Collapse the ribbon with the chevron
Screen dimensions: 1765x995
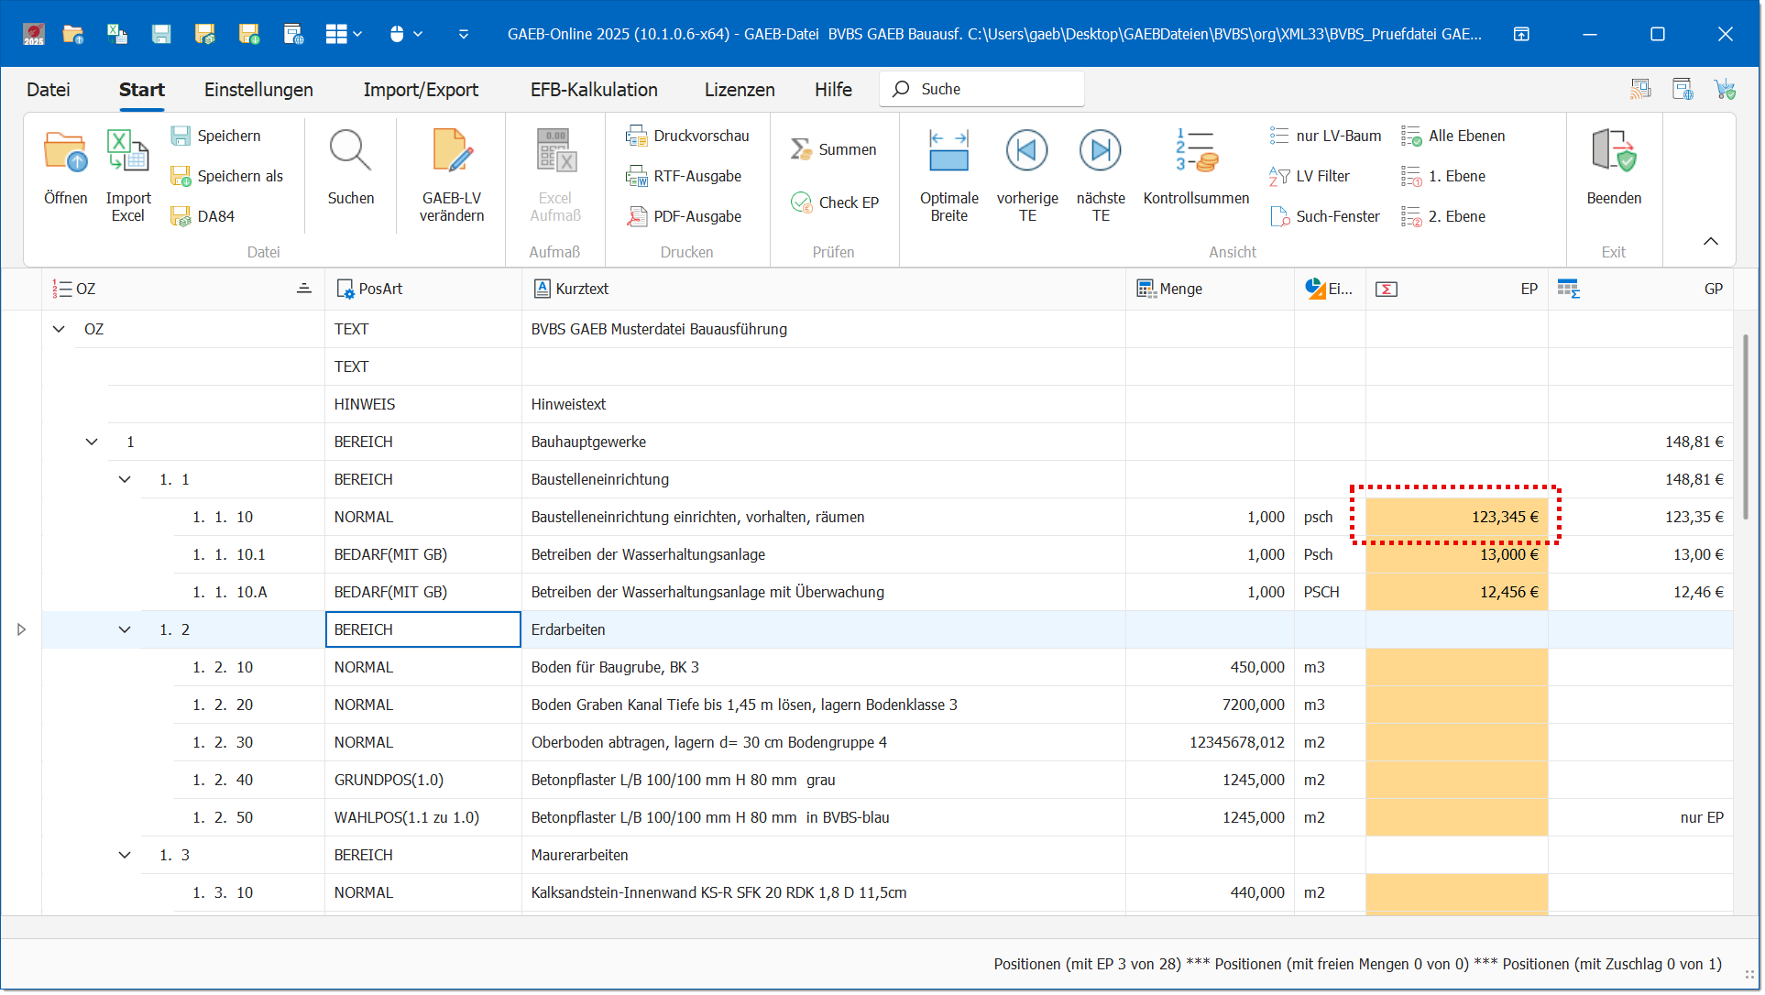1710,241
